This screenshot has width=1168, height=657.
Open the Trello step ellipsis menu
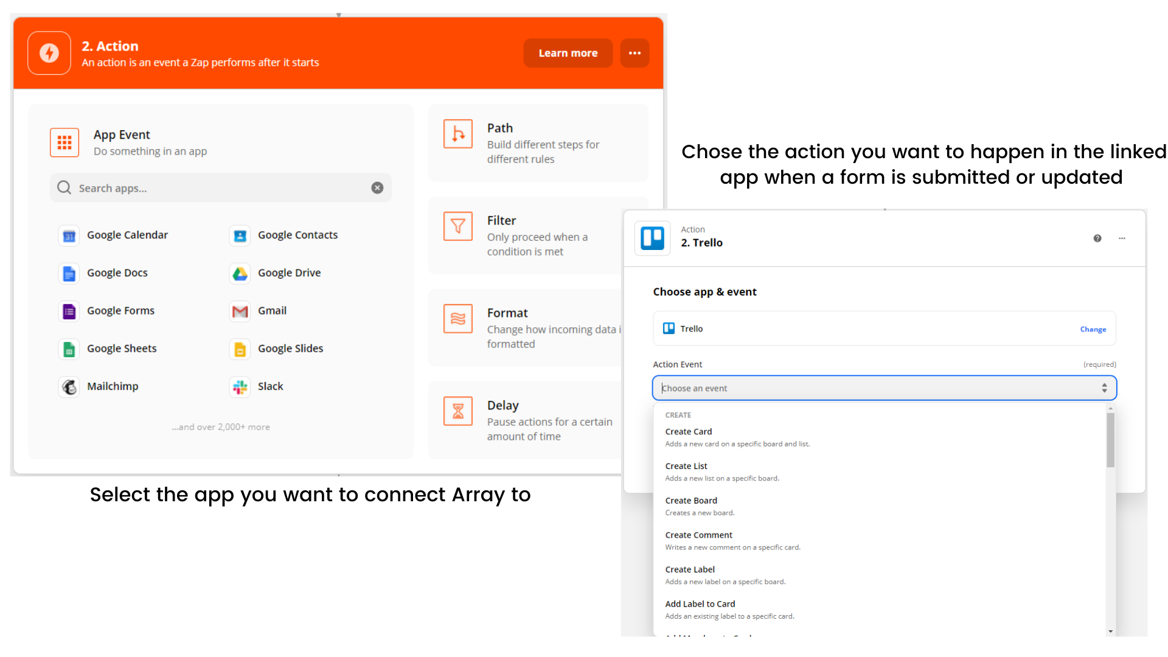(1122, 238)
